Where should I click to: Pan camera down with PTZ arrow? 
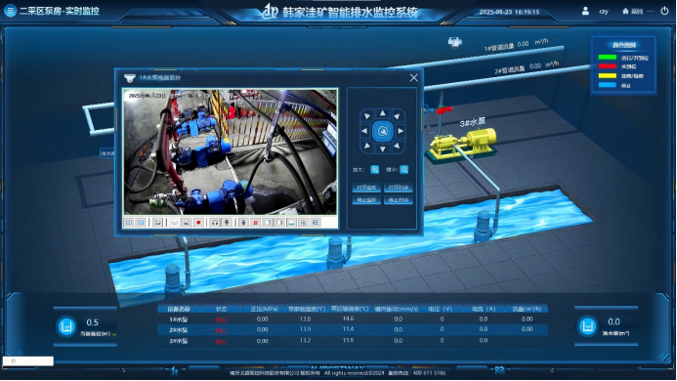383,149
